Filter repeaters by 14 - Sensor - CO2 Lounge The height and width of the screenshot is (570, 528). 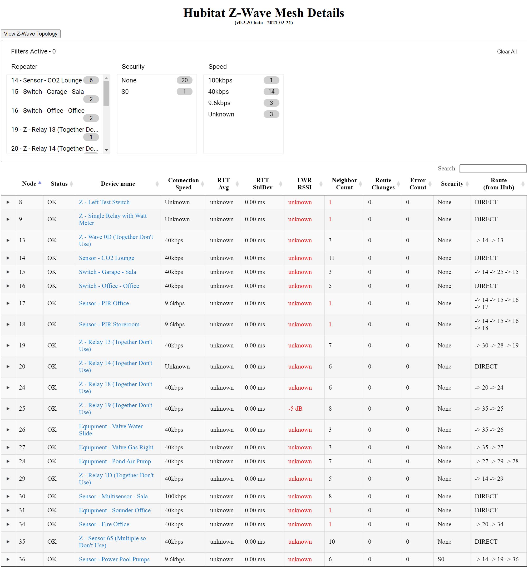[55, 80]
